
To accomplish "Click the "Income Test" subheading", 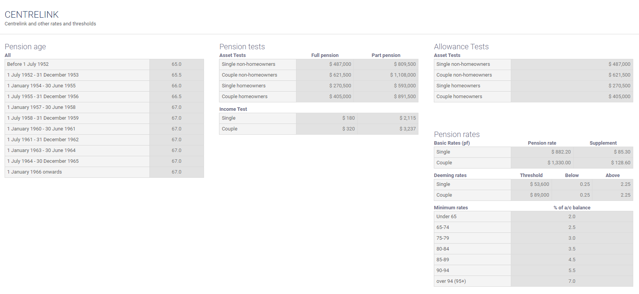I will pyautogui.click(x=233, y=109).
